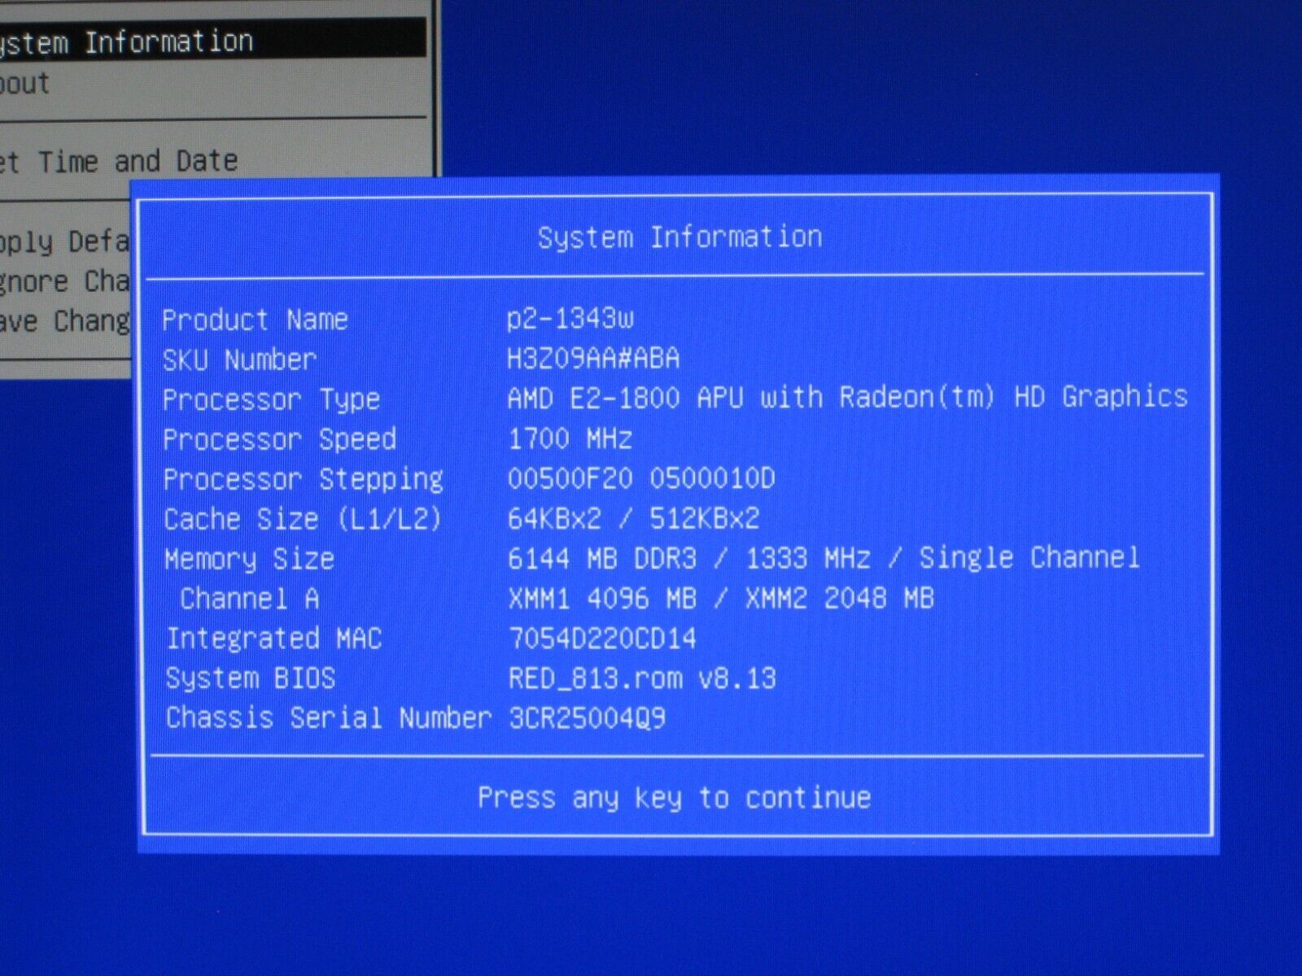Click the System BIOS label
The width and height of the screenshot is (1302, 976).
tap(250, 678)
